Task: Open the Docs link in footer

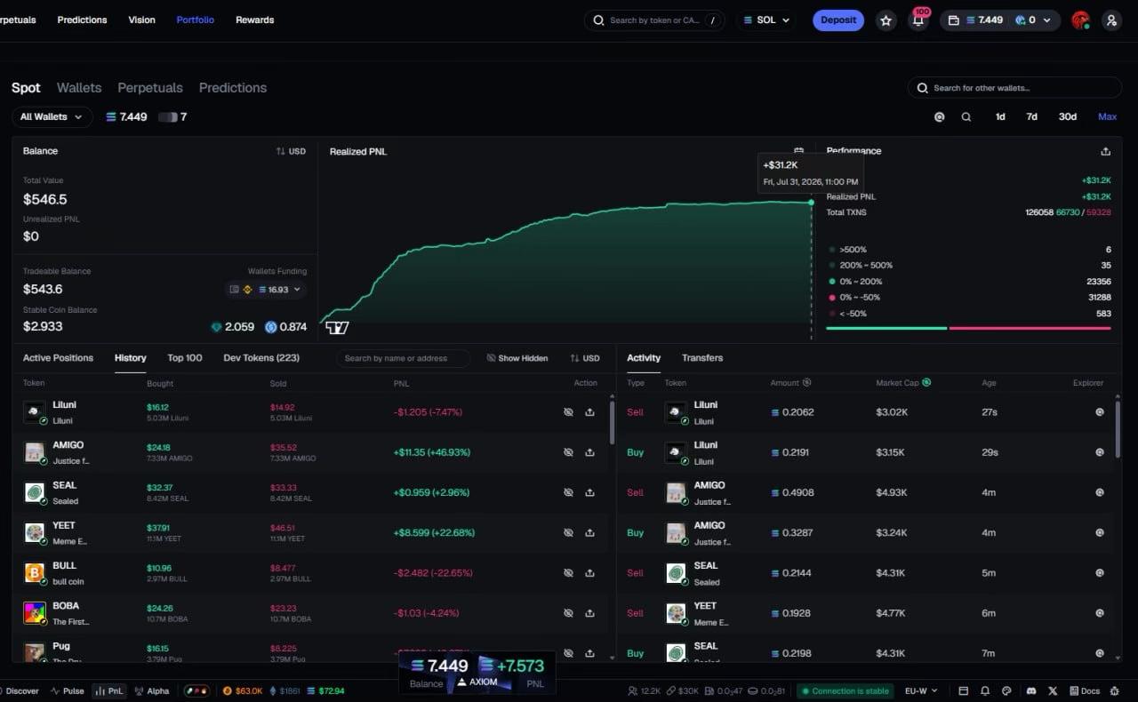Action: (1084, 690)
